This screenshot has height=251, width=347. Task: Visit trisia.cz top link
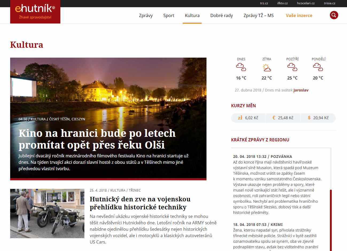330,3
